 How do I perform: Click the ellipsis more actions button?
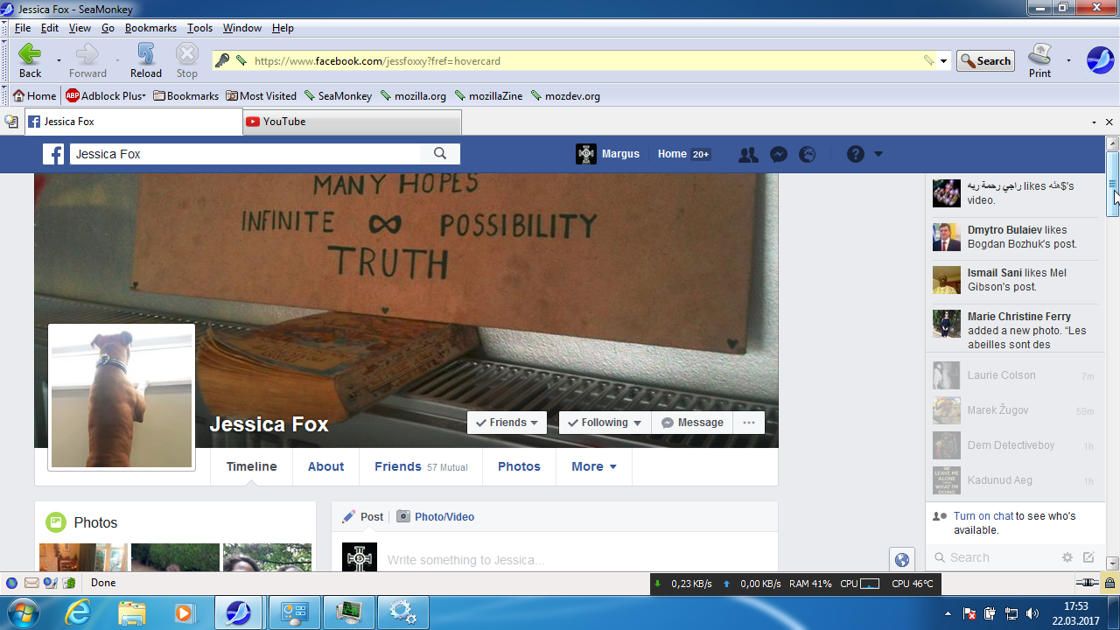pos(749,423)
